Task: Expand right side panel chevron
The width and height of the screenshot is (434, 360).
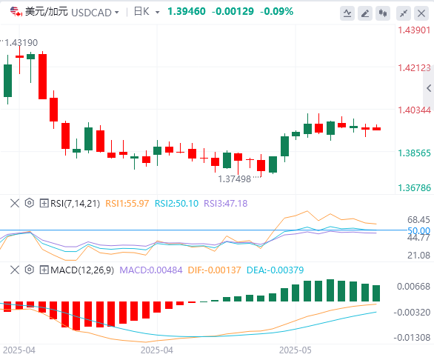Action: coord(429,88)
